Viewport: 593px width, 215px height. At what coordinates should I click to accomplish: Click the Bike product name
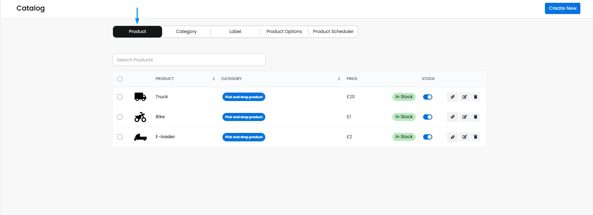coord(160,117)
